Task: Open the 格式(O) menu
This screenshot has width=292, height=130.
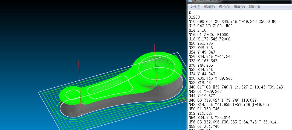Action: (x=224, y=7)
